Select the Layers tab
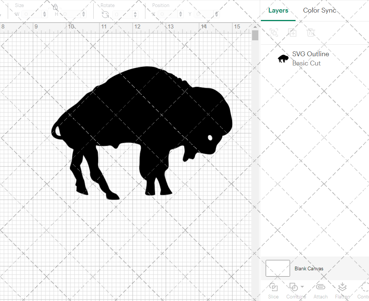Image resolution: width=369 pixels, height=301 pixels. 278,10
